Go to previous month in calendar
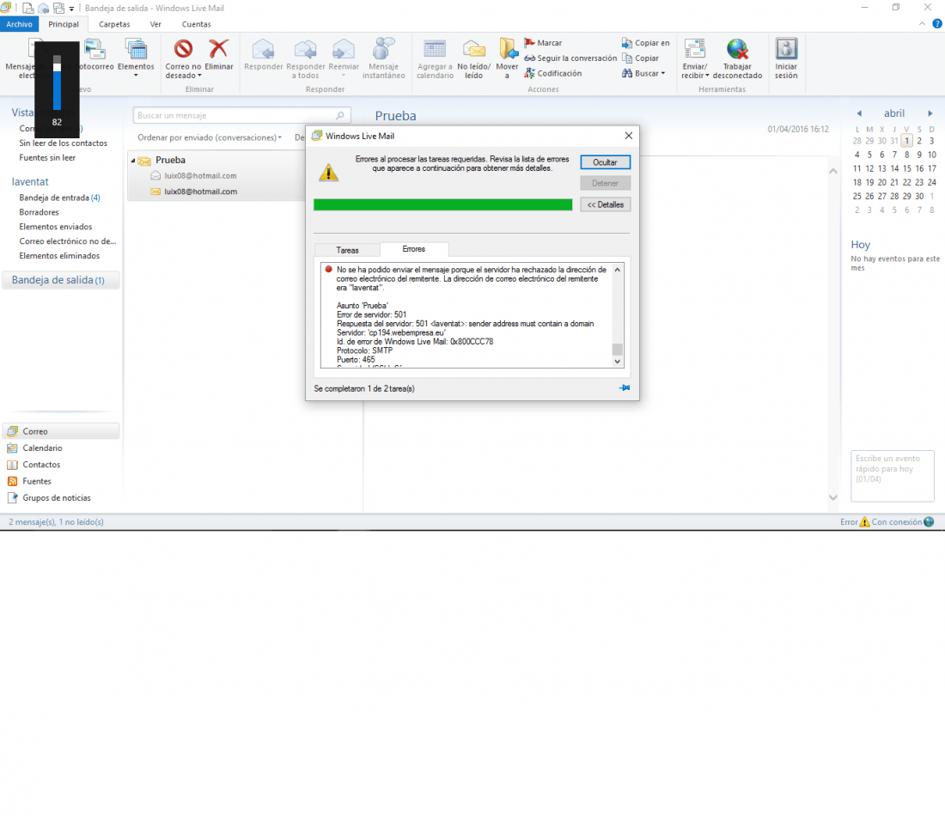 point(859,113)
